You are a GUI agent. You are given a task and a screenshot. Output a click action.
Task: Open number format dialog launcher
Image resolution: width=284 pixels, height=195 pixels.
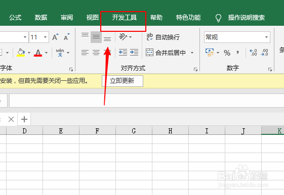coord(270,69)
